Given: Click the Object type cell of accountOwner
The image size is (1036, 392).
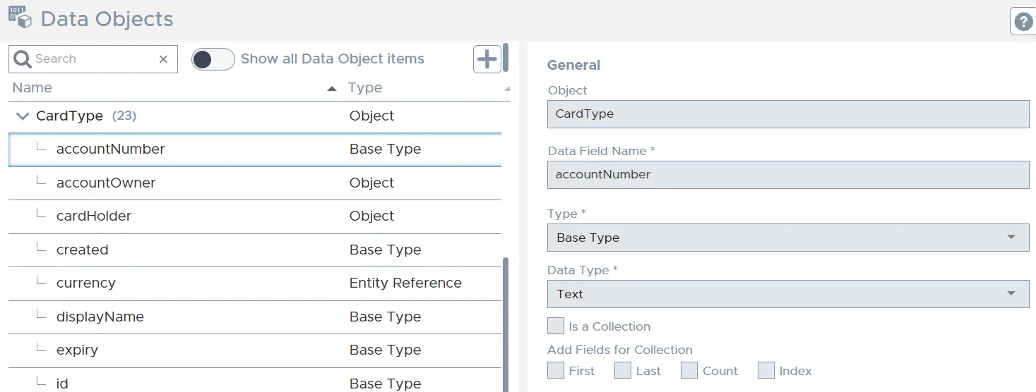Looking at the screenshot, I should pos(371,183).
